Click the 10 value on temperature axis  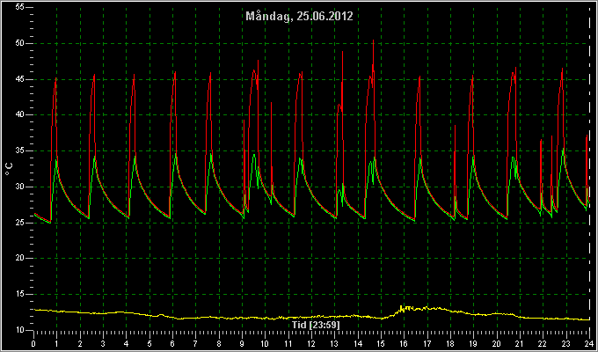pos(20,330)
